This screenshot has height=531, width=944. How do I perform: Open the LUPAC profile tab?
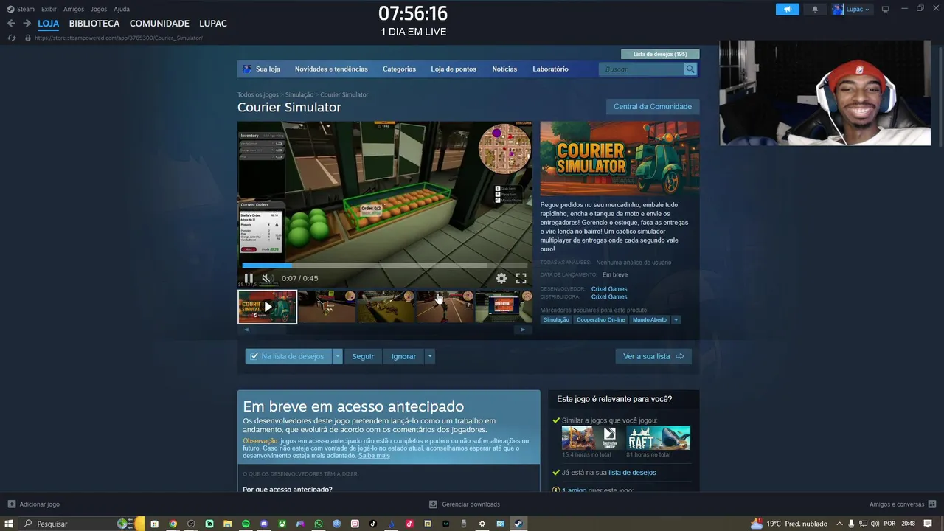coord(213,24)
